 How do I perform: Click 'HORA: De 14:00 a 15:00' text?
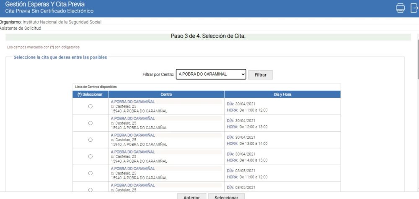click(x=247, y=160)
